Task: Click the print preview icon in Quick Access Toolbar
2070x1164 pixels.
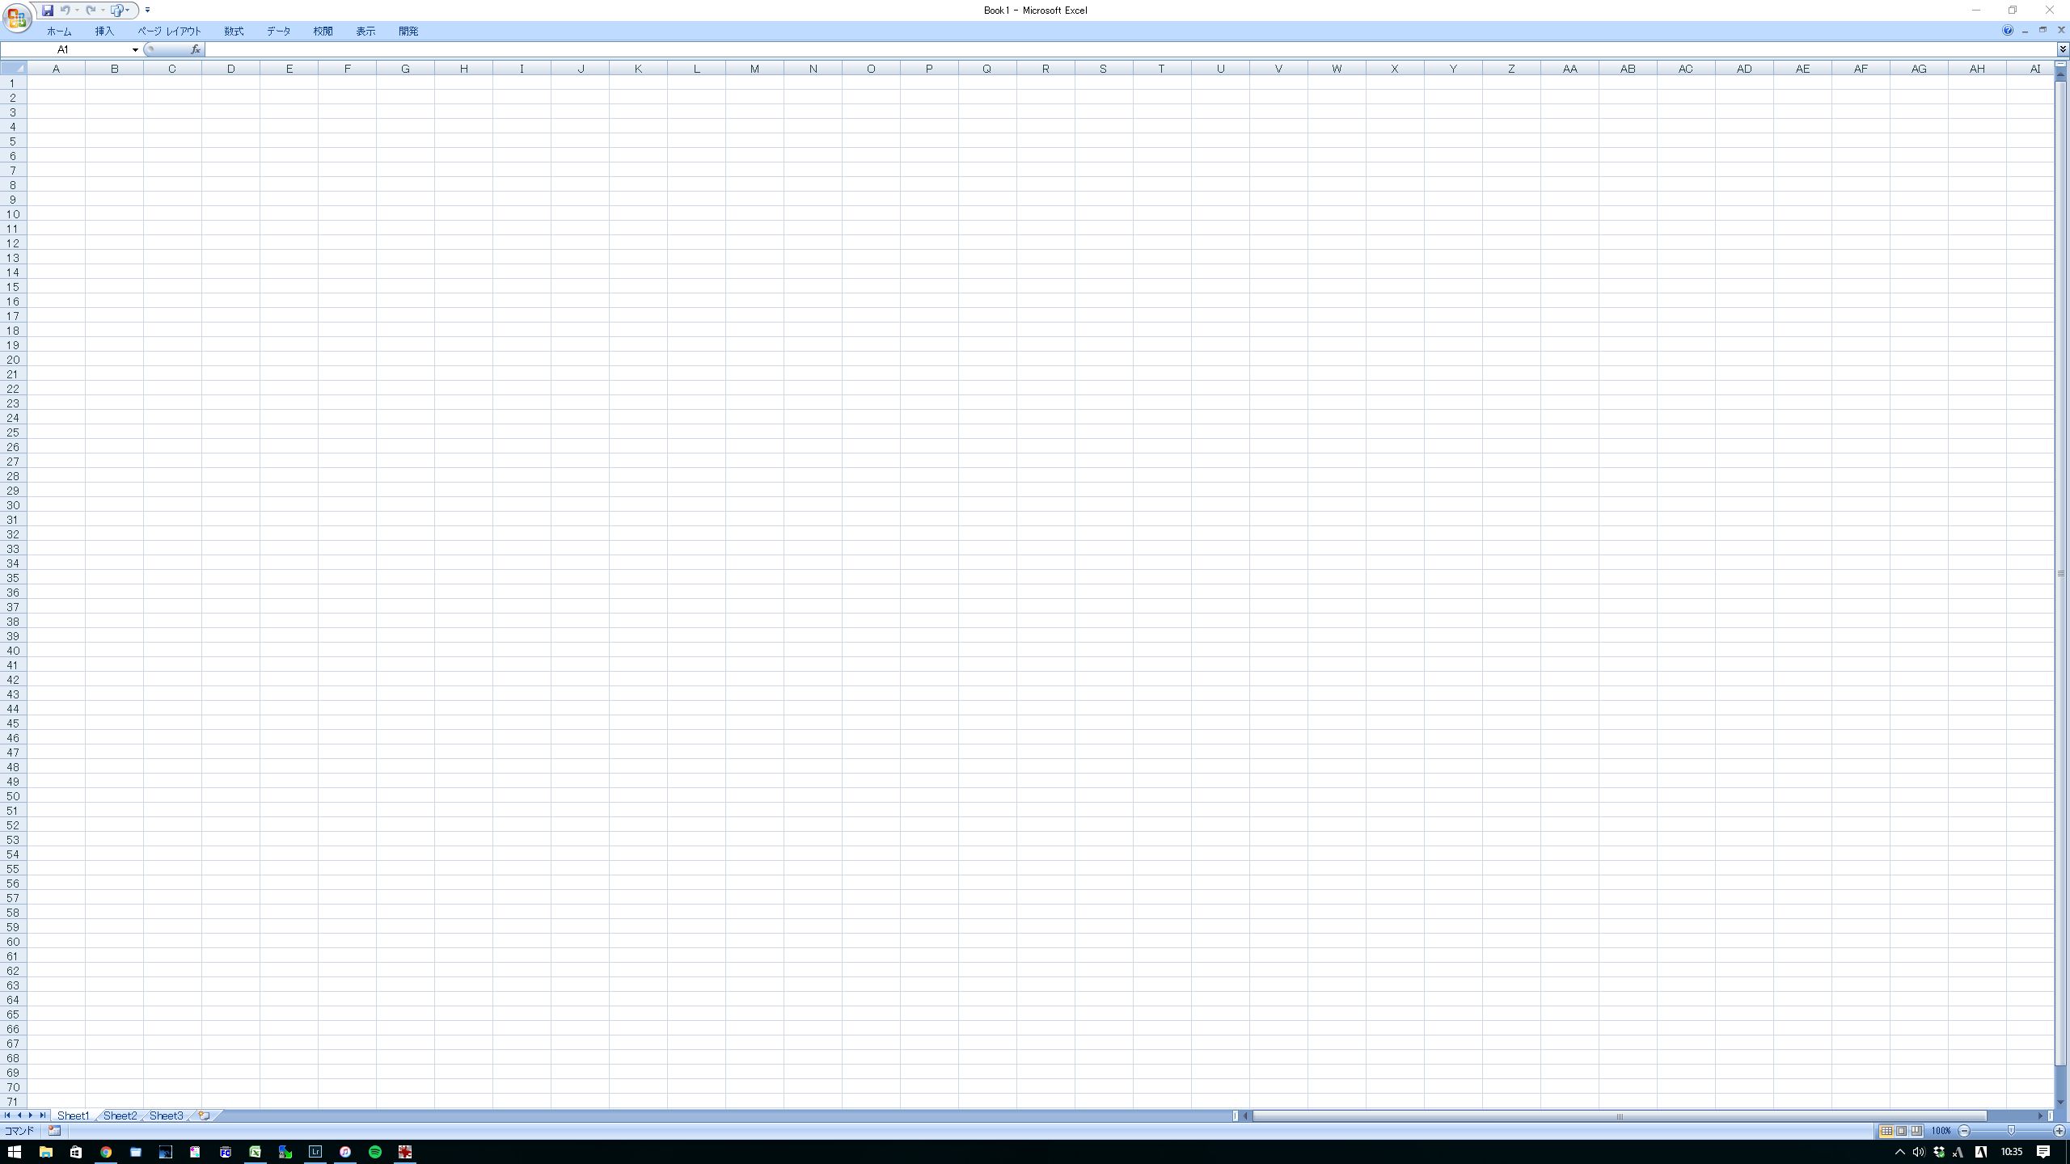Action: (x=116, y=11)
